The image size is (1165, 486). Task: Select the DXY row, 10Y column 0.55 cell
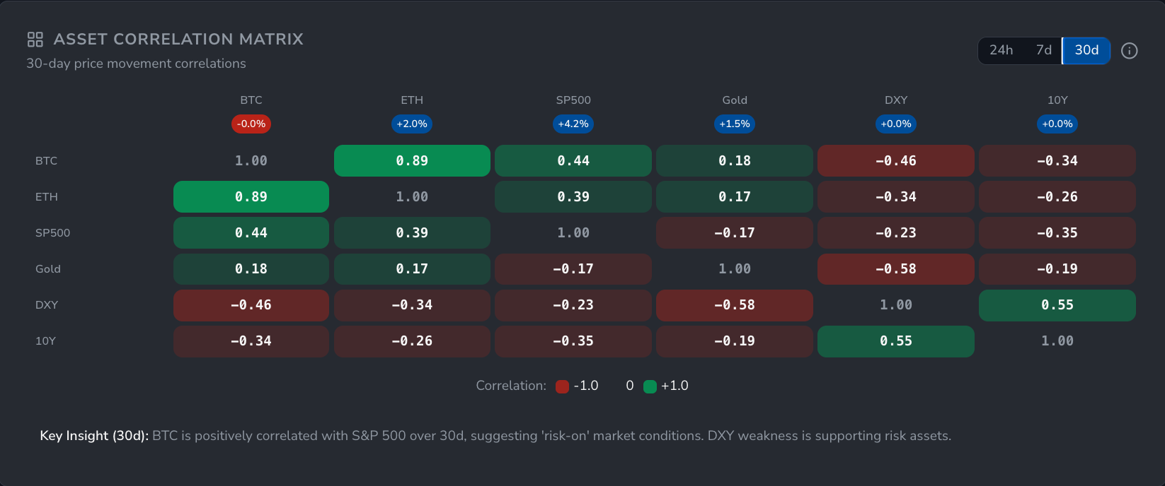[x=1057, y=305]
